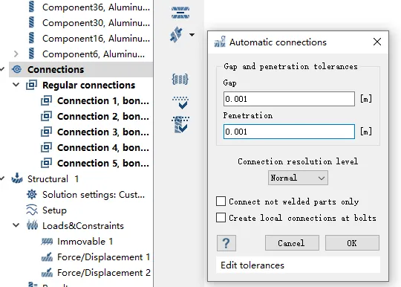Select the Structural 1 label
The image size is (401, 287).
click(x=53, y=179)
